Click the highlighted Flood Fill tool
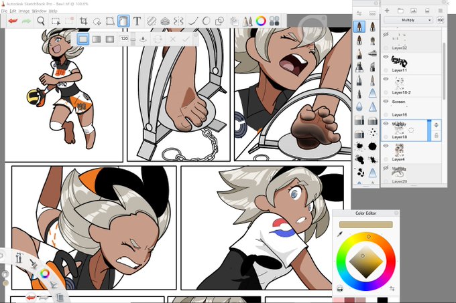The image size is (456, 303). click(x=123, y=21)
